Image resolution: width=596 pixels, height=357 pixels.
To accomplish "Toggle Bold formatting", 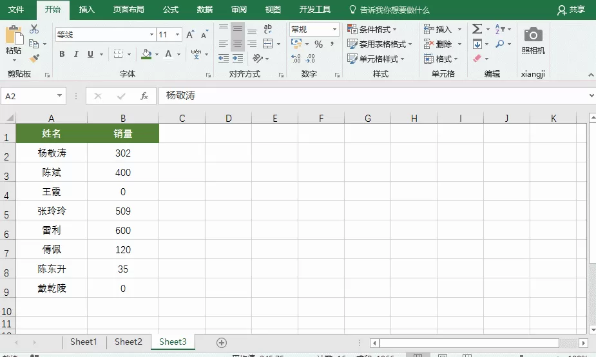I will 62,54.
